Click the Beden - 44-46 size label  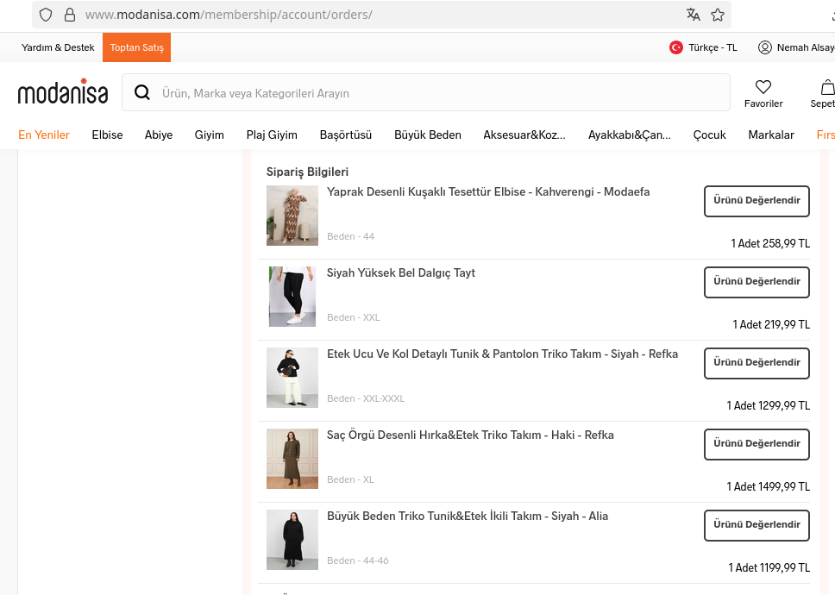(x=358, y=561)
